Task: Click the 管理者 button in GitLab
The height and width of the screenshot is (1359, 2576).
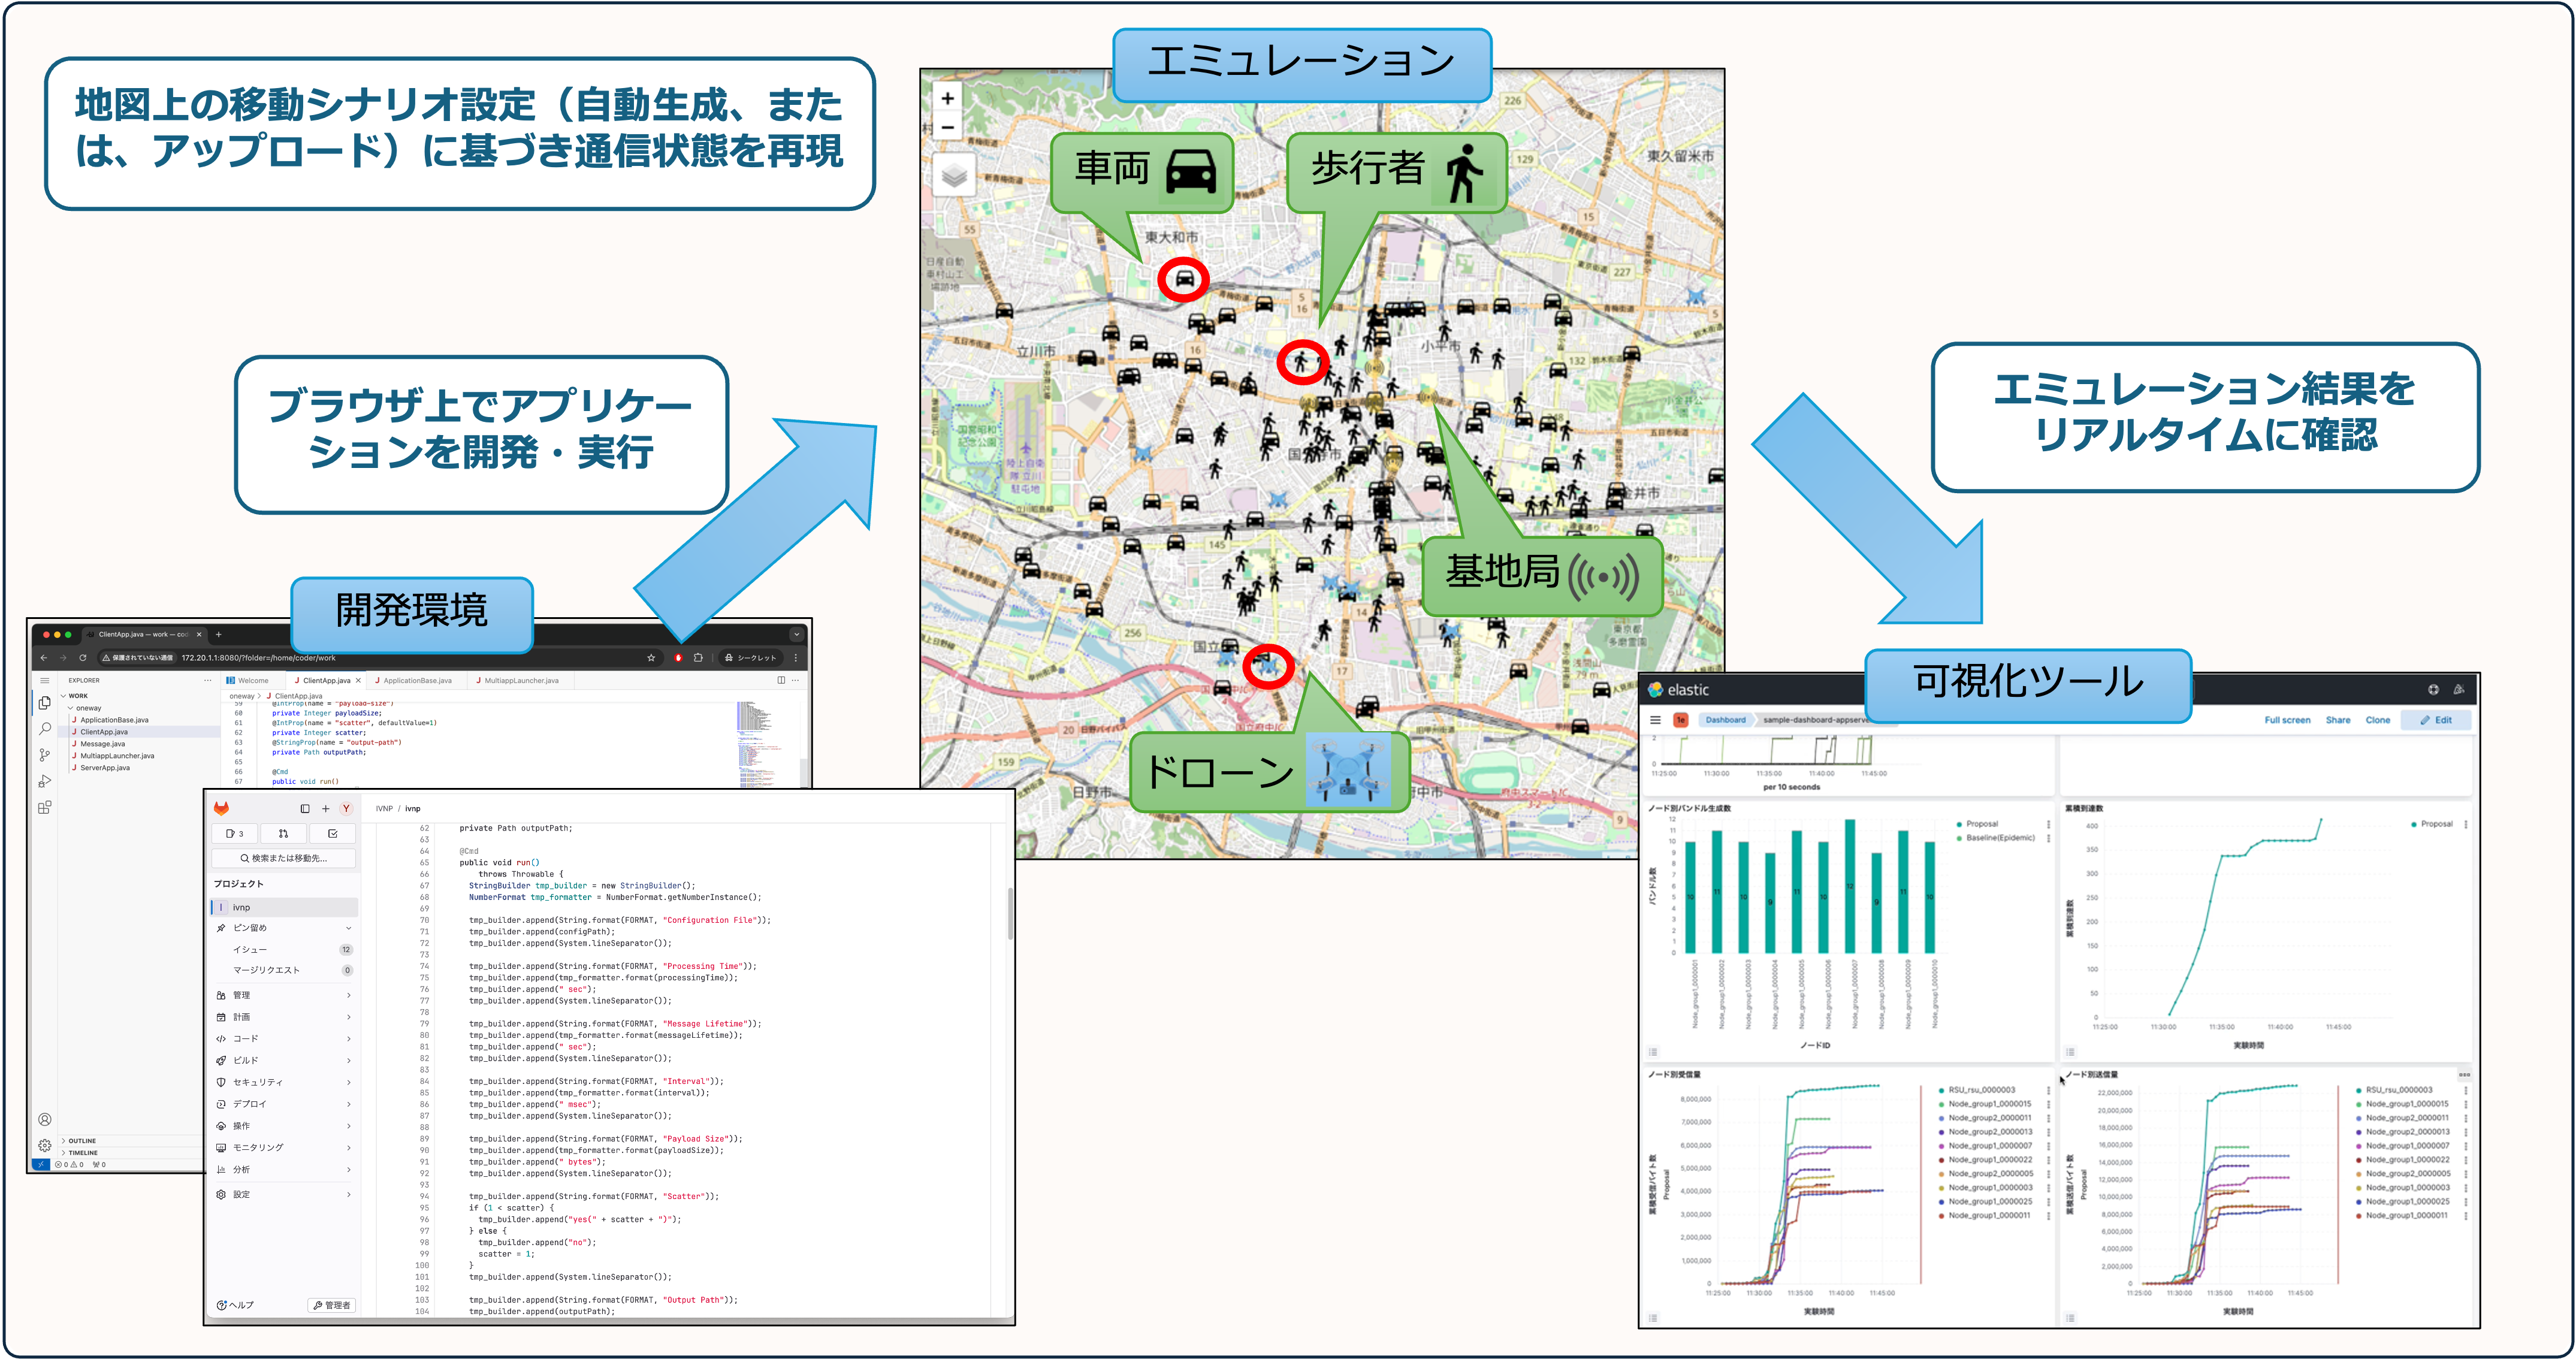Action: point(332,1305)
